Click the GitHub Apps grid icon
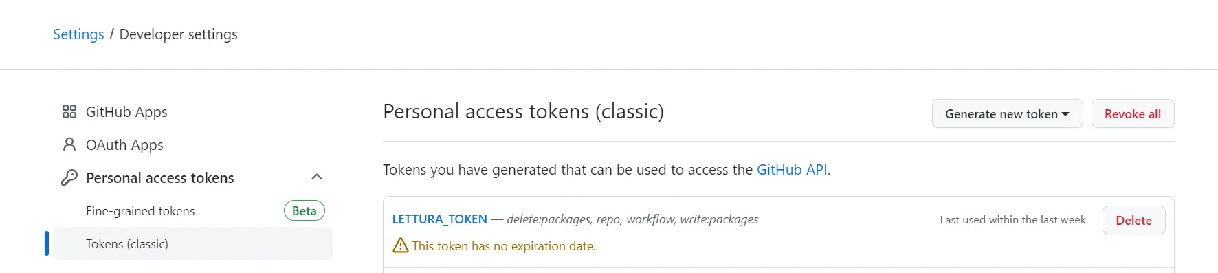Image resolution: width=1218 pixels, height=273 pixels. (69, 111)
